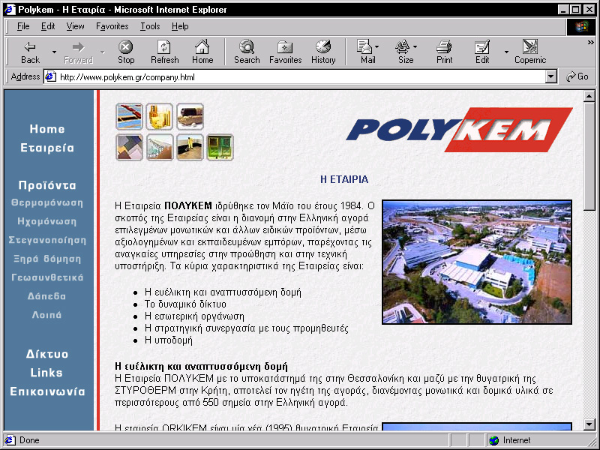Open the File menu
The height and width of the screenshot is (450, 600).
coord(23,26)
